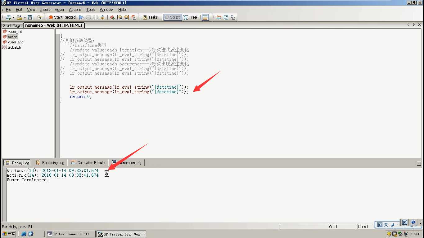Click the Start Transaction toolbar icon
This screenshot has width=424, height=238.
120,17
